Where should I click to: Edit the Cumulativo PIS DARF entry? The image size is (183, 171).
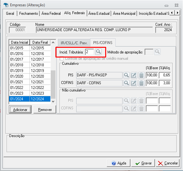click(x=134, y=75)
